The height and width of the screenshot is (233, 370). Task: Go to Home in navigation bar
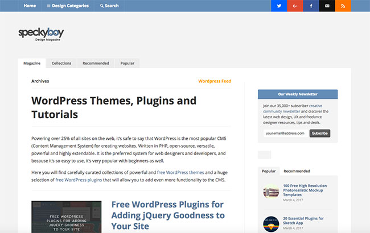pos(30,6)
